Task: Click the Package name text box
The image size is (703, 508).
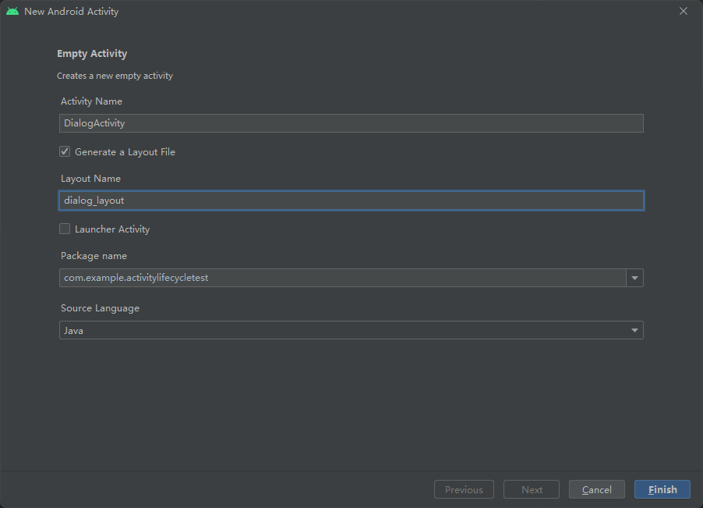Action: point(342,278)
